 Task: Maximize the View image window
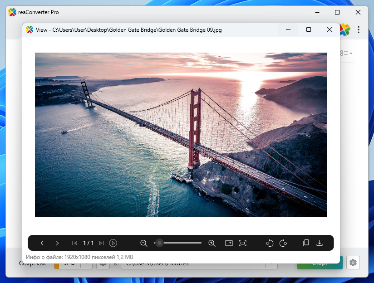[309, 30]
